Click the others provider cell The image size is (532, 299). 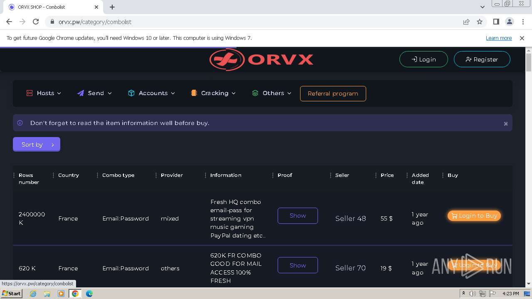tap(170, 268)
